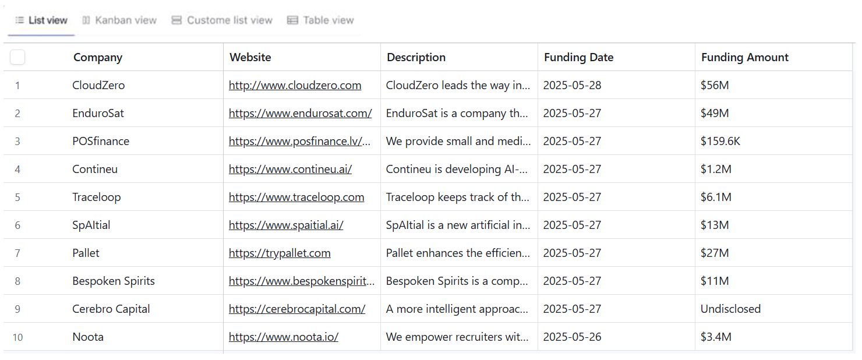
Task: Follow the noota.io website link
Action: (283, 337)
